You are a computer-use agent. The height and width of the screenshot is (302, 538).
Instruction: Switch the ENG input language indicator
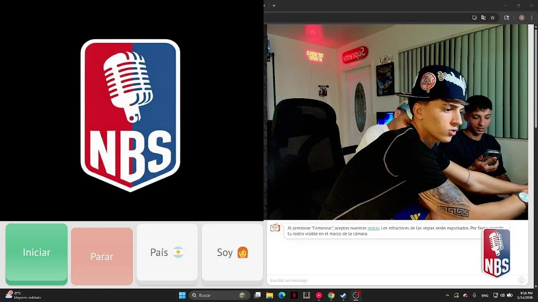[x=485, y=295]
